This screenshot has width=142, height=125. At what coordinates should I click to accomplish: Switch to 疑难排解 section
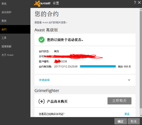click(x=6, y=46)
